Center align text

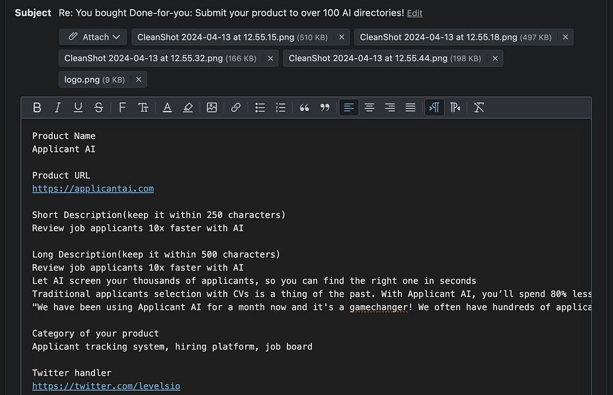[370, 107]
